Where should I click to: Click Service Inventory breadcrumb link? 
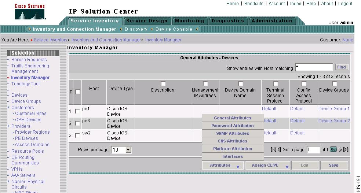(50, 40)
